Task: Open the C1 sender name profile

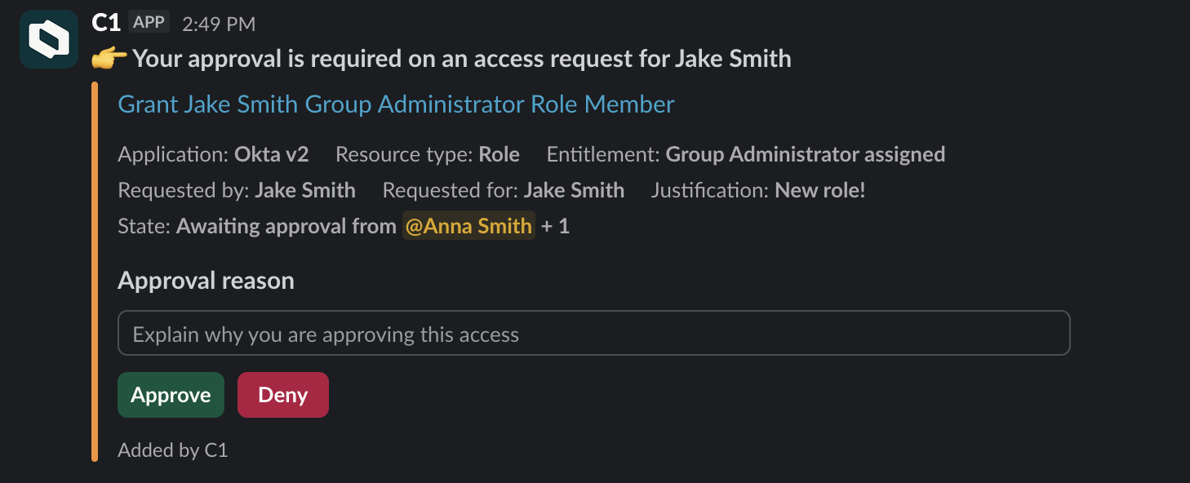Action: click(x=106, y=23)
